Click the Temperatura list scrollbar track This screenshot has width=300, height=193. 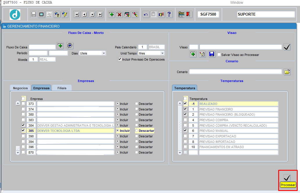click(x=180, y=128)
